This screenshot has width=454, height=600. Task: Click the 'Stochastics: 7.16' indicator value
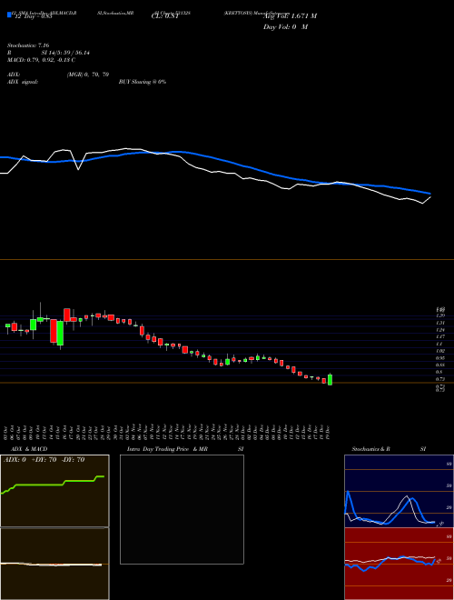pos(28,45)
